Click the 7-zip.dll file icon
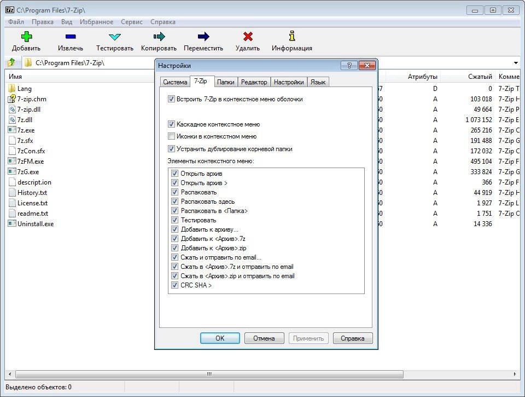The width and height of the screenshot is (525, 397). (12, 109)
